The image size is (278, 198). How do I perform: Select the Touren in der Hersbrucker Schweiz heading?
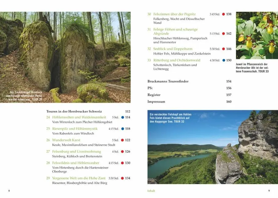[x=74, y=111]
